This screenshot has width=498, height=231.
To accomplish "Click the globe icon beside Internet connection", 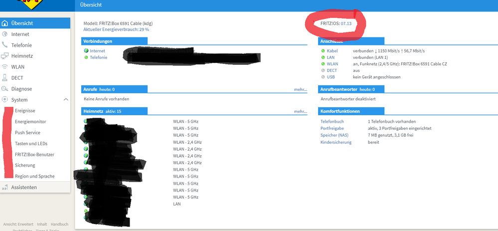I will tap(86, 50).
